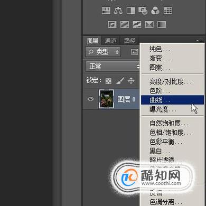This screenshot has height=206, width=206.
Task: Toggle lock transparent pixels checkerboard icon
Action: [x=108, y=81]
